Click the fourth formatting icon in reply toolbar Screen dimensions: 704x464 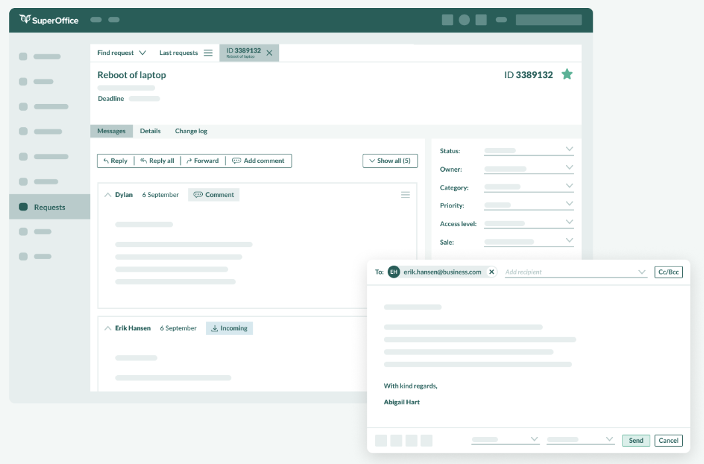tap(426, 441)
